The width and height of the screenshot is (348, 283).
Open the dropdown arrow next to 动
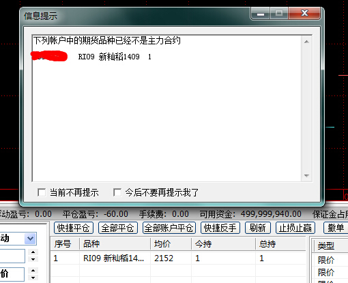coord(30,239)
